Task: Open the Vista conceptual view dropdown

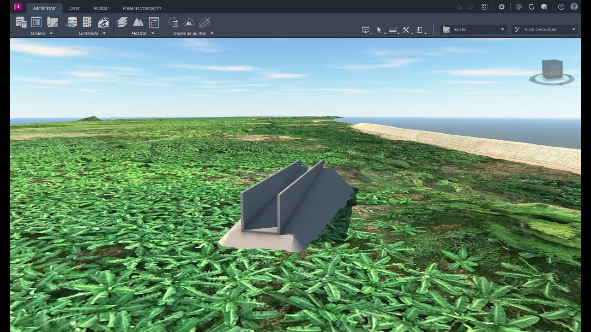Action: pyautogui.click(x=545, y=30)
